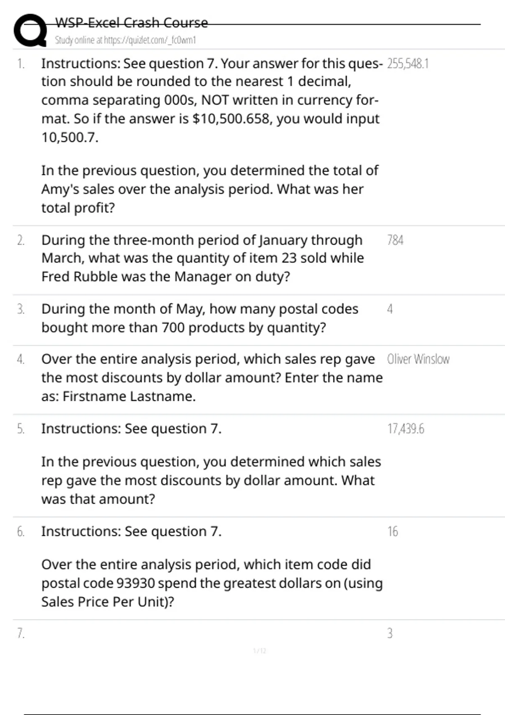Click the page number 1/12 indicator
505x715 pixels.
coord(259,651)
